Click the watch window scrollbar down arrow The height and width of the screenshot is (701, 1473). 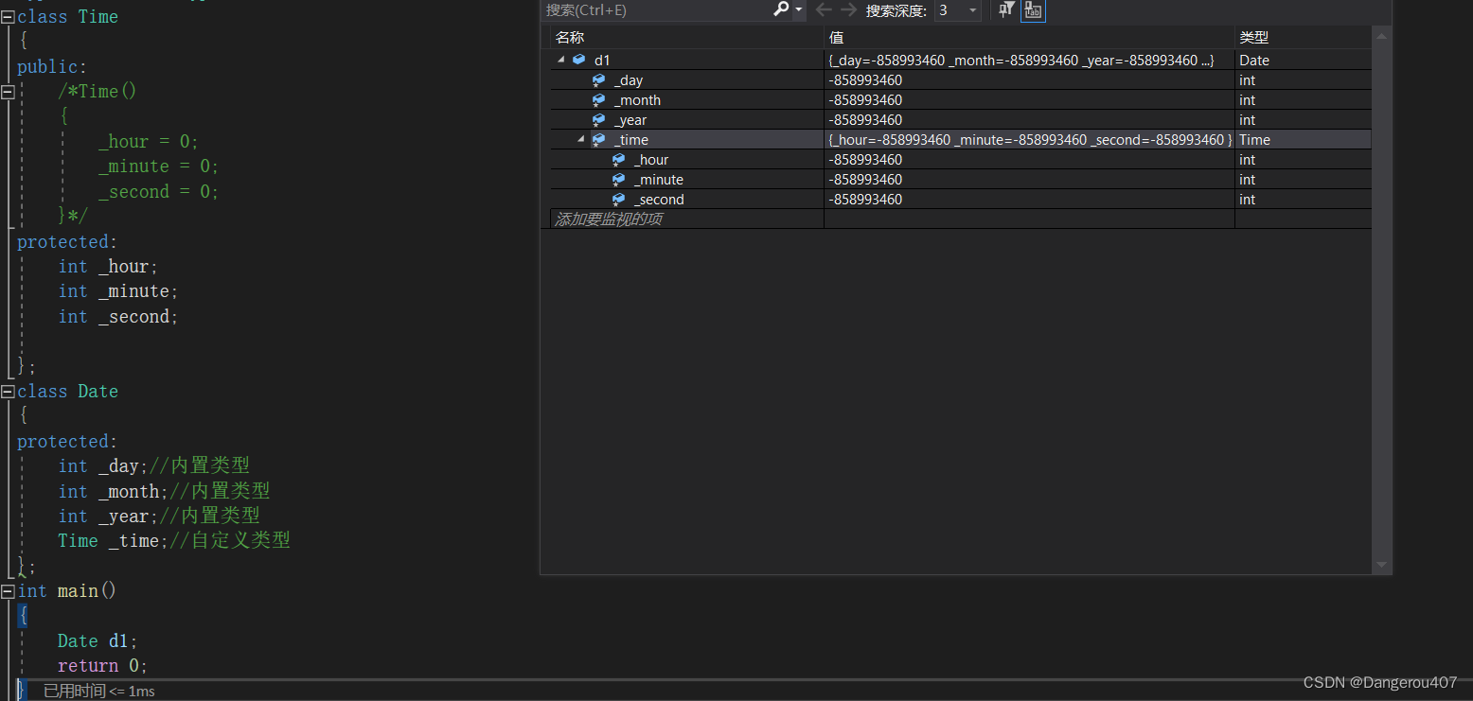click(1381, 565)
